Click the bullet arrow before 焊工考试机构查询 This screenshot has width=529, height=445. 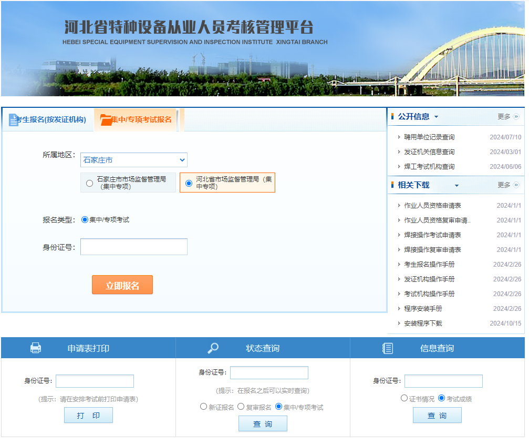(x=399, y=167)
